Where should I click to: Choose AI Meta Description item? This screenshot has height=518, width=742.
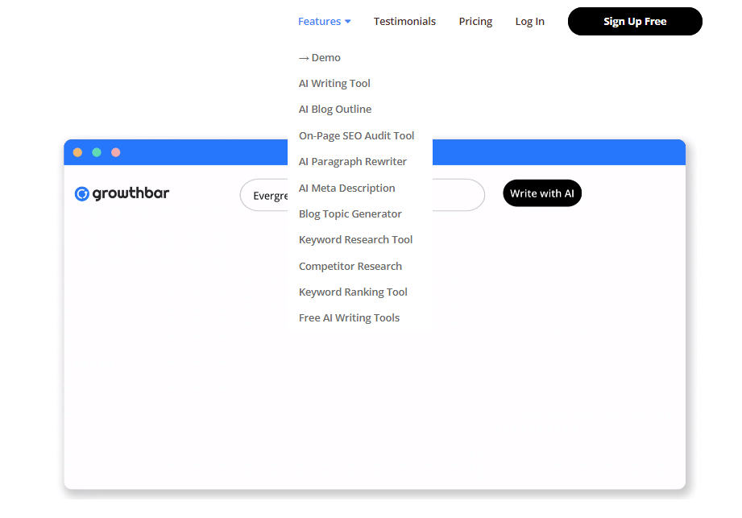[347, 188]
